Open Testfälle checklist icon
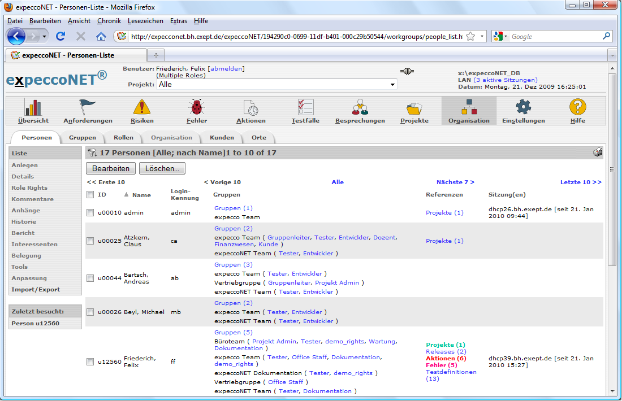 coord(306,107)
